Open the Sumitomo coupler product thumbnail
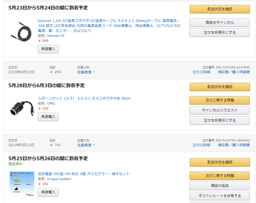The width and height of the screenshot is (256, 203). pos(22,184)
